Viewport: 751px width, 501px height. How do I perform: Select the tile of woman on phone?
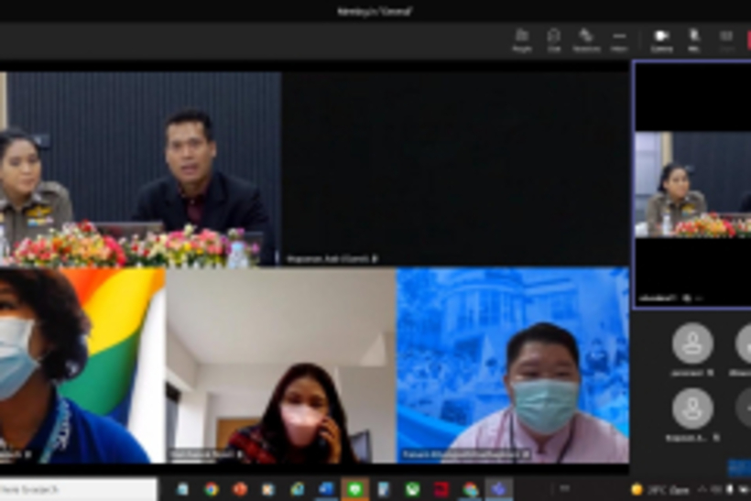(x=280, y=365)
